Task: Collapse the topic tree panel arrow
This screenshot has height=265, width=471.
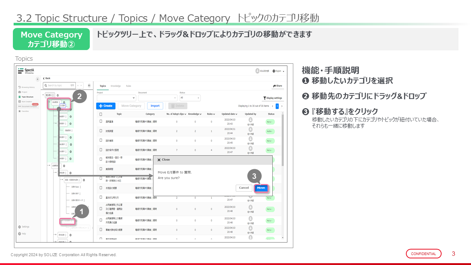Action: pos(89,85)
